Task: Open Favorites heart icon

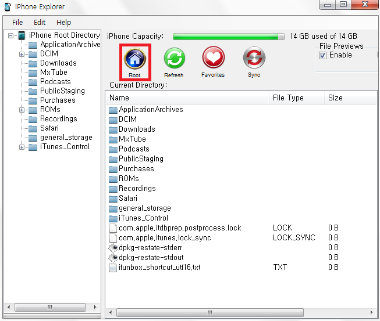Action: pos(213,57)
